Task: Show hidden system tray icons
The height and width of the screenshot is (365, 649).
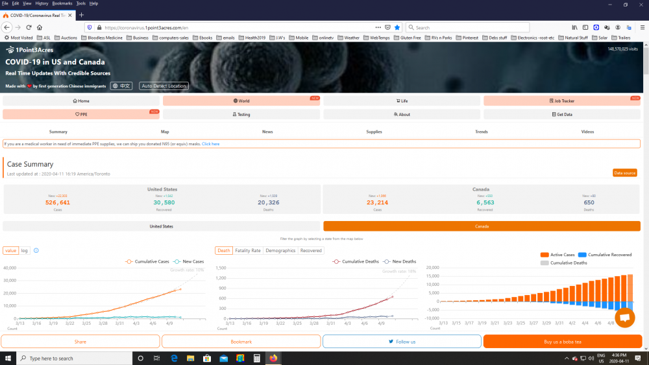Action: pyautogui.click(x=566, y=358)
